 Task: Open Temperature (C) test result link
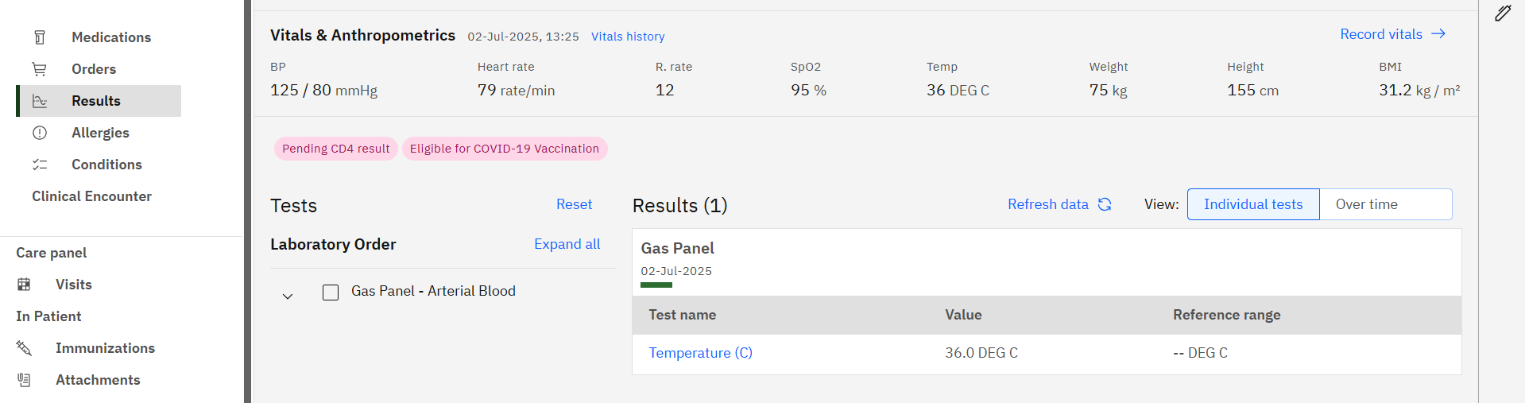(x=700, y=353)
